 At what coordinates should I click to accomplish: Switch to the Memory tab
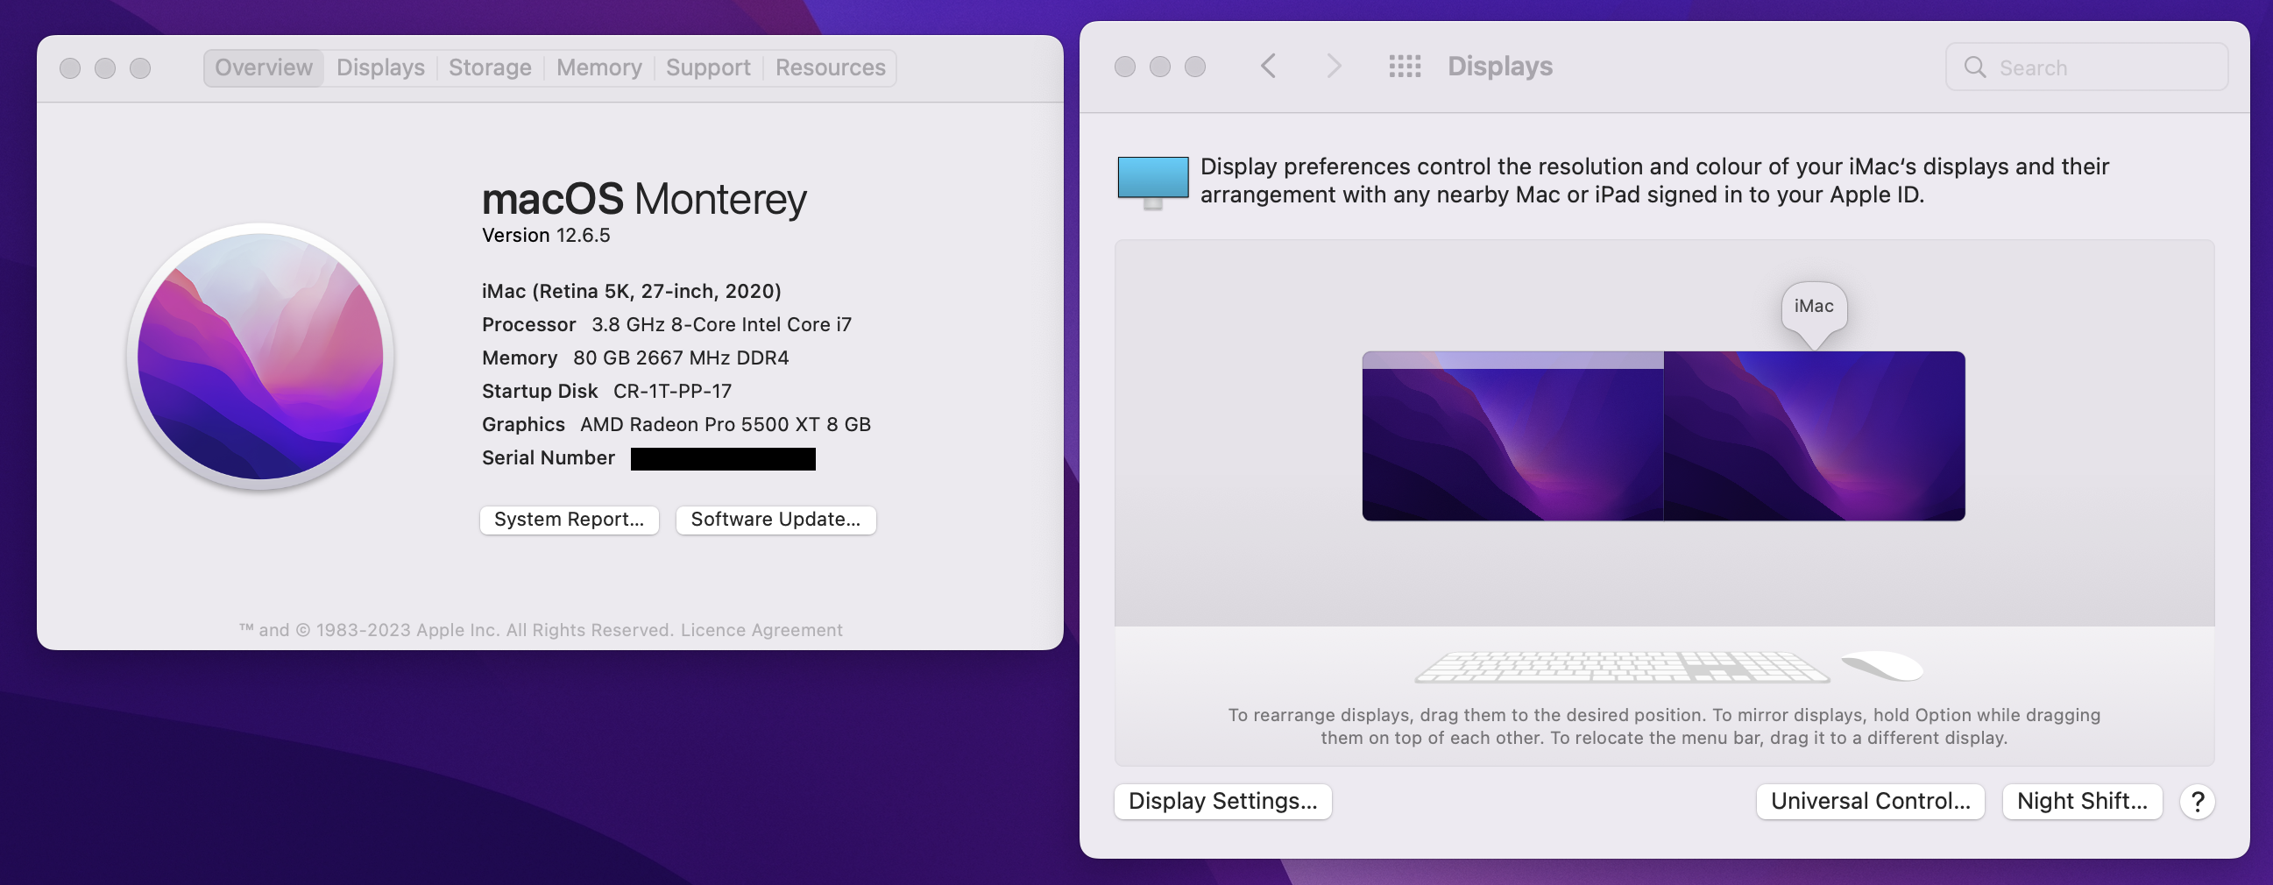click(x=599, y=68)
